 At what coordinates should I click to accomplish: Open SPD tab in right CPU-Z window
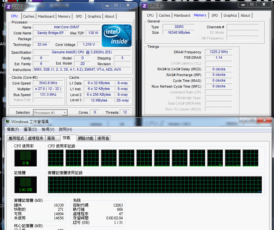click(x=214, y=15)
